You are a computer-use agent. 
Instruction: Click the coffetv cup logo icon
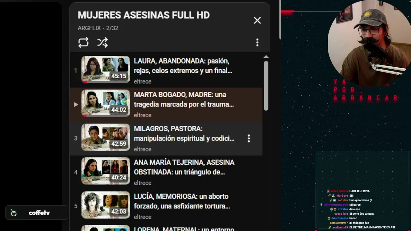(x=13, y=213)
